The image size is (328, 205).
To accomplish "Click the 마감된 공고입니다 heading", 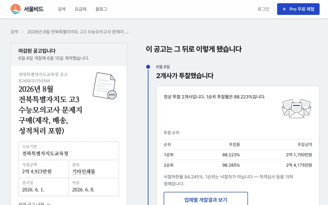I will click(x=37, y=51).
